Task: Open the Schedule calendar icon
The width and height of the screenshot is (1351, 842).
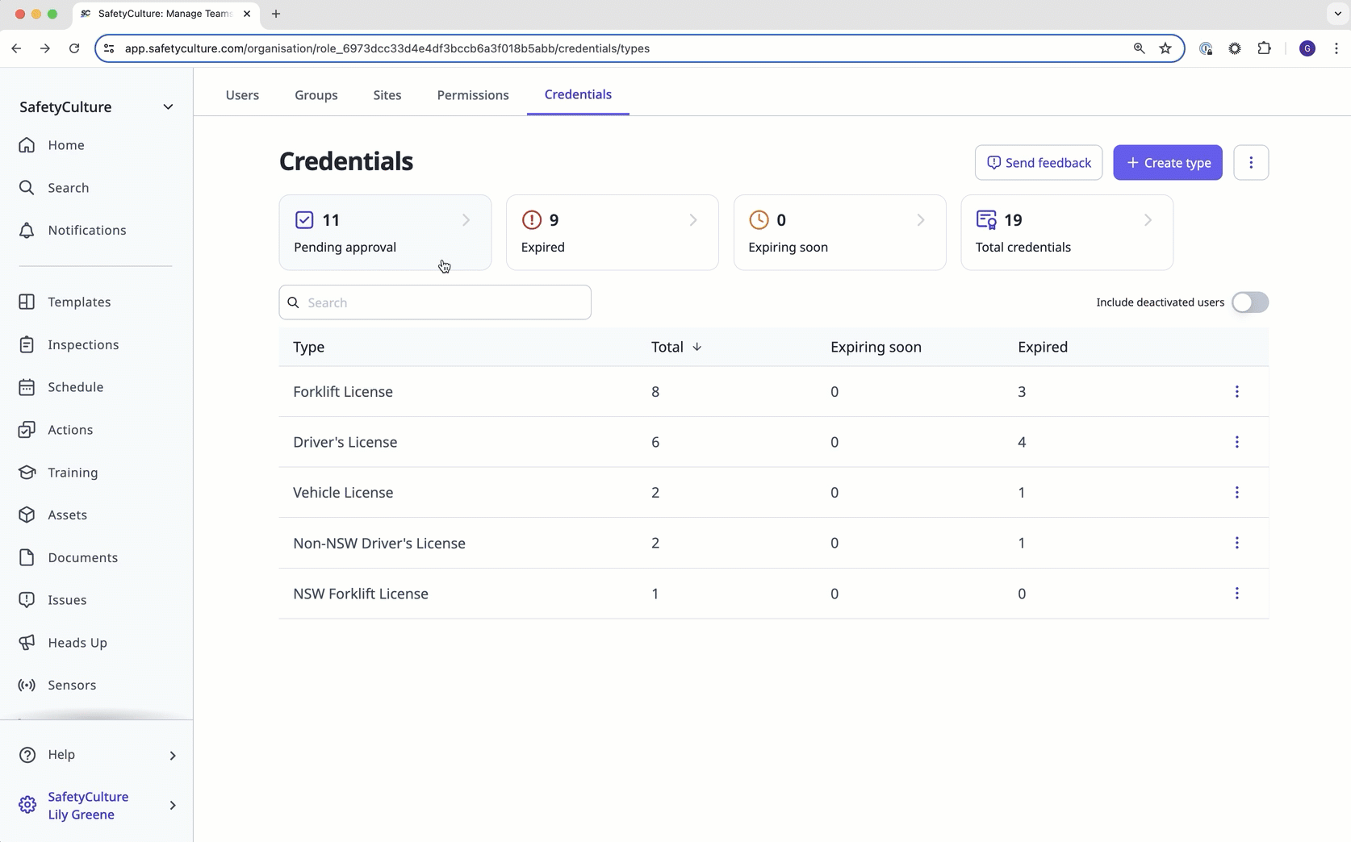Action: (x=27, y=387)
